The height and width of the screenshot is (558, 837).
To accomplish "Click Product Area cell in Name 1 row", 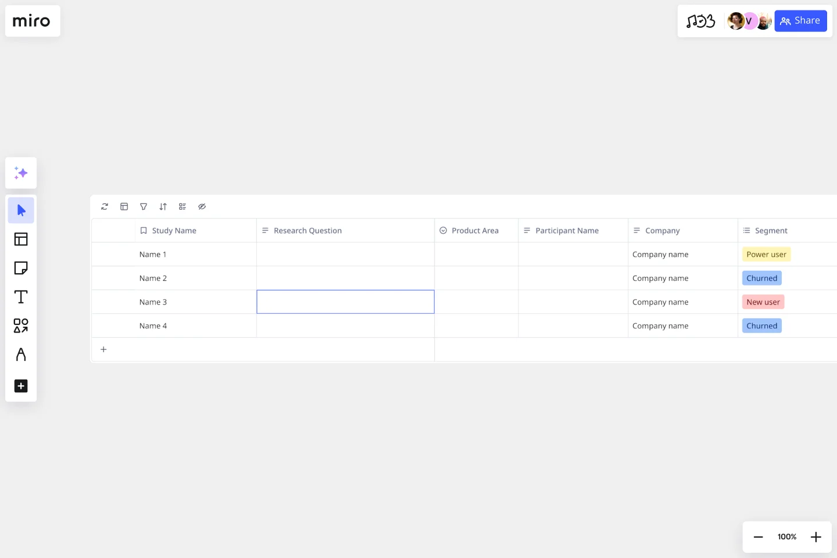I will coord(476,255).
